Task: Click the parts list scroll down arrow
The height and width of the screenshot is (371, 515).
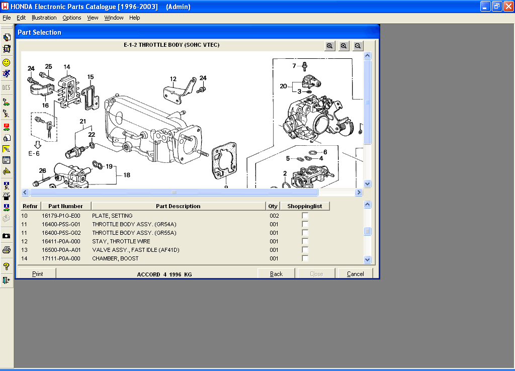Action: [x=368, y=260]
